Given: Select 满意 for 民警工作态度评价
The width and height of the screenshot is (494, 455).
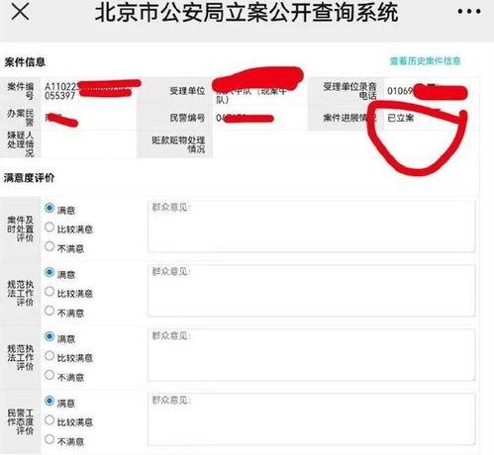Looking at the screenshot, I should [49, 401].
